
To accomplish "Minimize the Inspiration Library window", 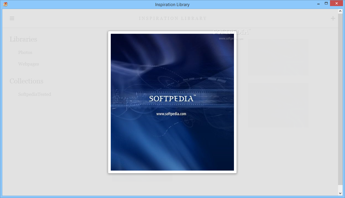I will tap(318, 3).
